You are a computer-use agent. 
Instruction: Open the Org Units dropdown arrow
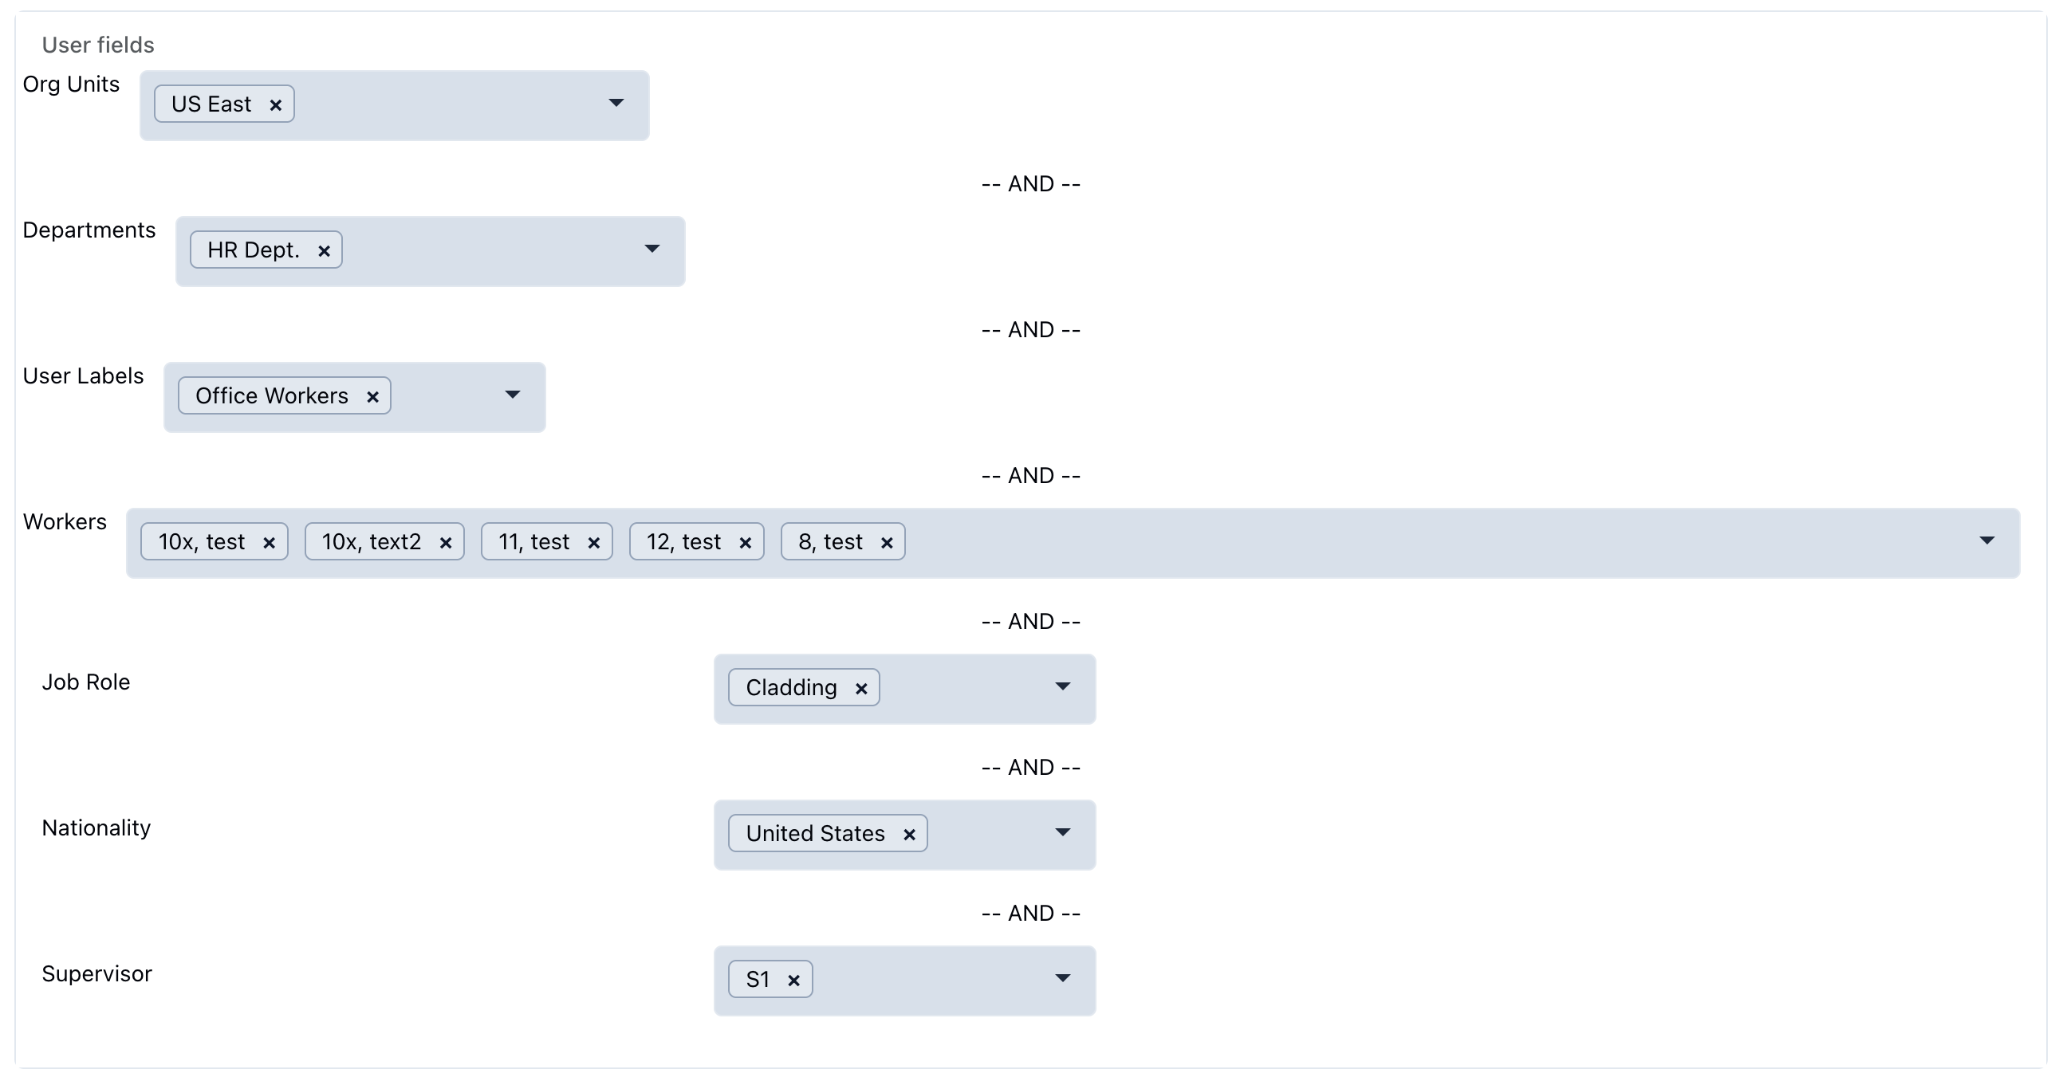click(x=616, y=103)
